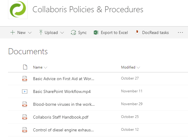Expand the New dropdown menu

[21, 32]
